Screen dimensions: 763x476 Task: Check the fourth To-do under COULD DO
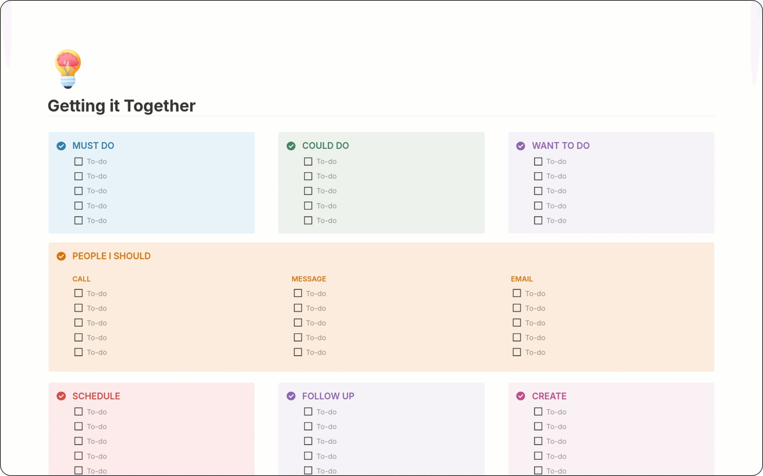pyautogui.click(x=308, y=205)
